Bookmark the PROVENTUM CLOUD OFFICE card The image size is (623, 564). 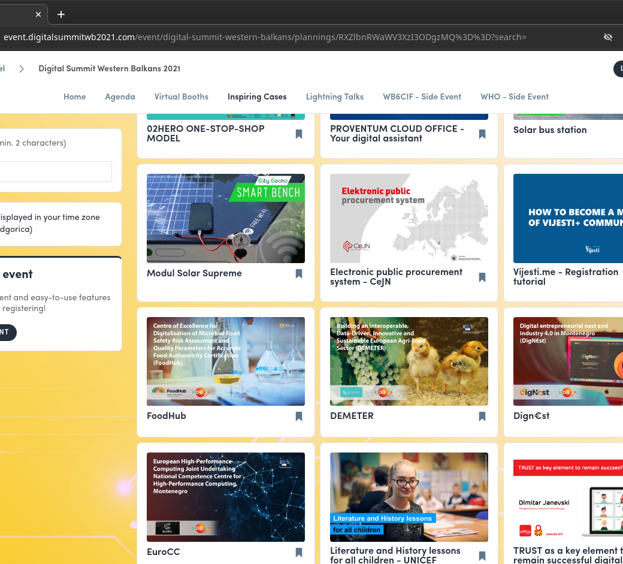[482, 134]
